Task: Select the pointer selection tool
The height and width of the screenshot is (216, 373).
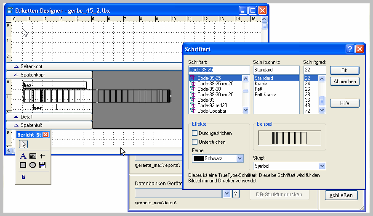Action: pyautogui.click(x=24, y=145)
